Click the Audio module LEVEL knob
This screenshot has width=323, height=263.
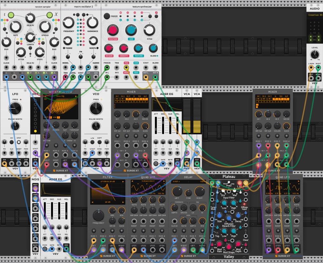point(314,55)
